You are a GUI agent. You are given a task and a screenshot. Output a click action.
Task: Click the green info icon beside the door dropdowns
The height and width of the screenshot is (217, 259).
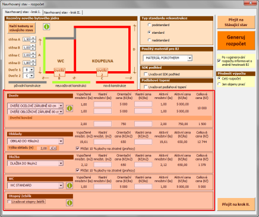70,108
